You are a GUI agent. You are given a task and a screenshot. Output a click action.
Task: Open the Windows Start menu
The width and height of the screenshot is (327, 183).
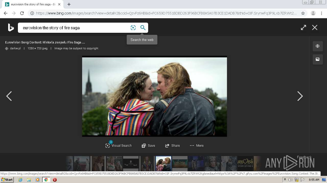click(x=7, y=180)
